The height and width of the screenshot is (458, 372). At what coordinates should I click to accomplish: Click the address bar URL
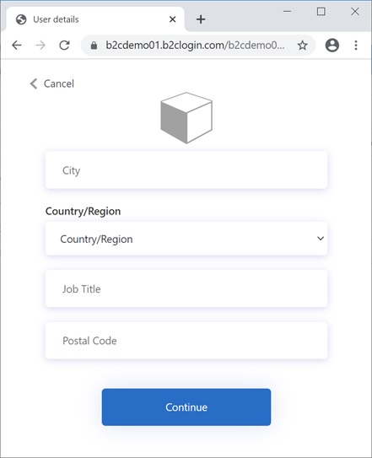coord(195,46)
